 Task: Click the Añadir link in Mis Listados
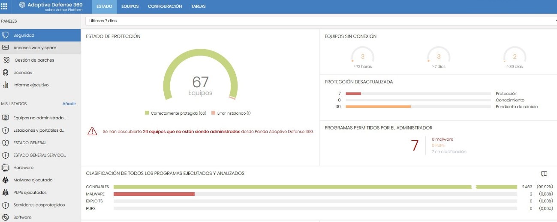(69, 104)
